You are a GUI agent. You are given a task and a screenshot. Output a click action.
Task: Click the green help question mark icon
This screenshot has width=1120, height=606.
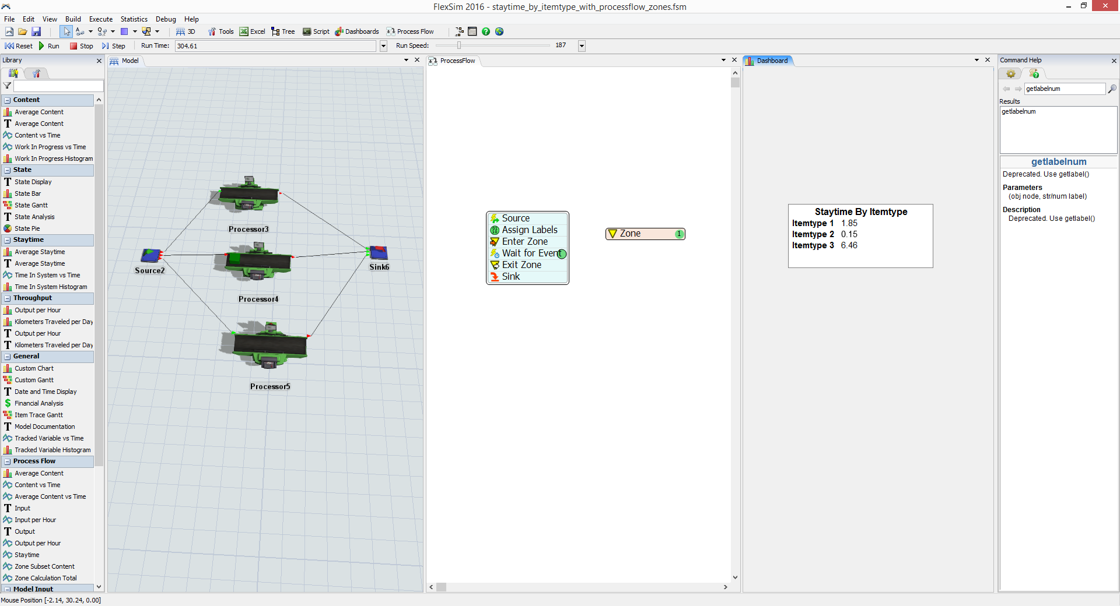(485, 31)
